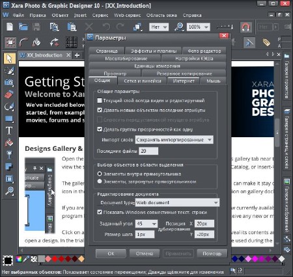Open the 'Мышь' tab
The width and height of the screenshot is (293, 277).
click(x=214, y=81)
